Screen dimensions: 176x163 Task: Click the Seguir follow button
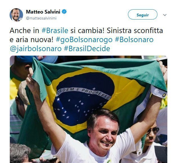(143, 14)
